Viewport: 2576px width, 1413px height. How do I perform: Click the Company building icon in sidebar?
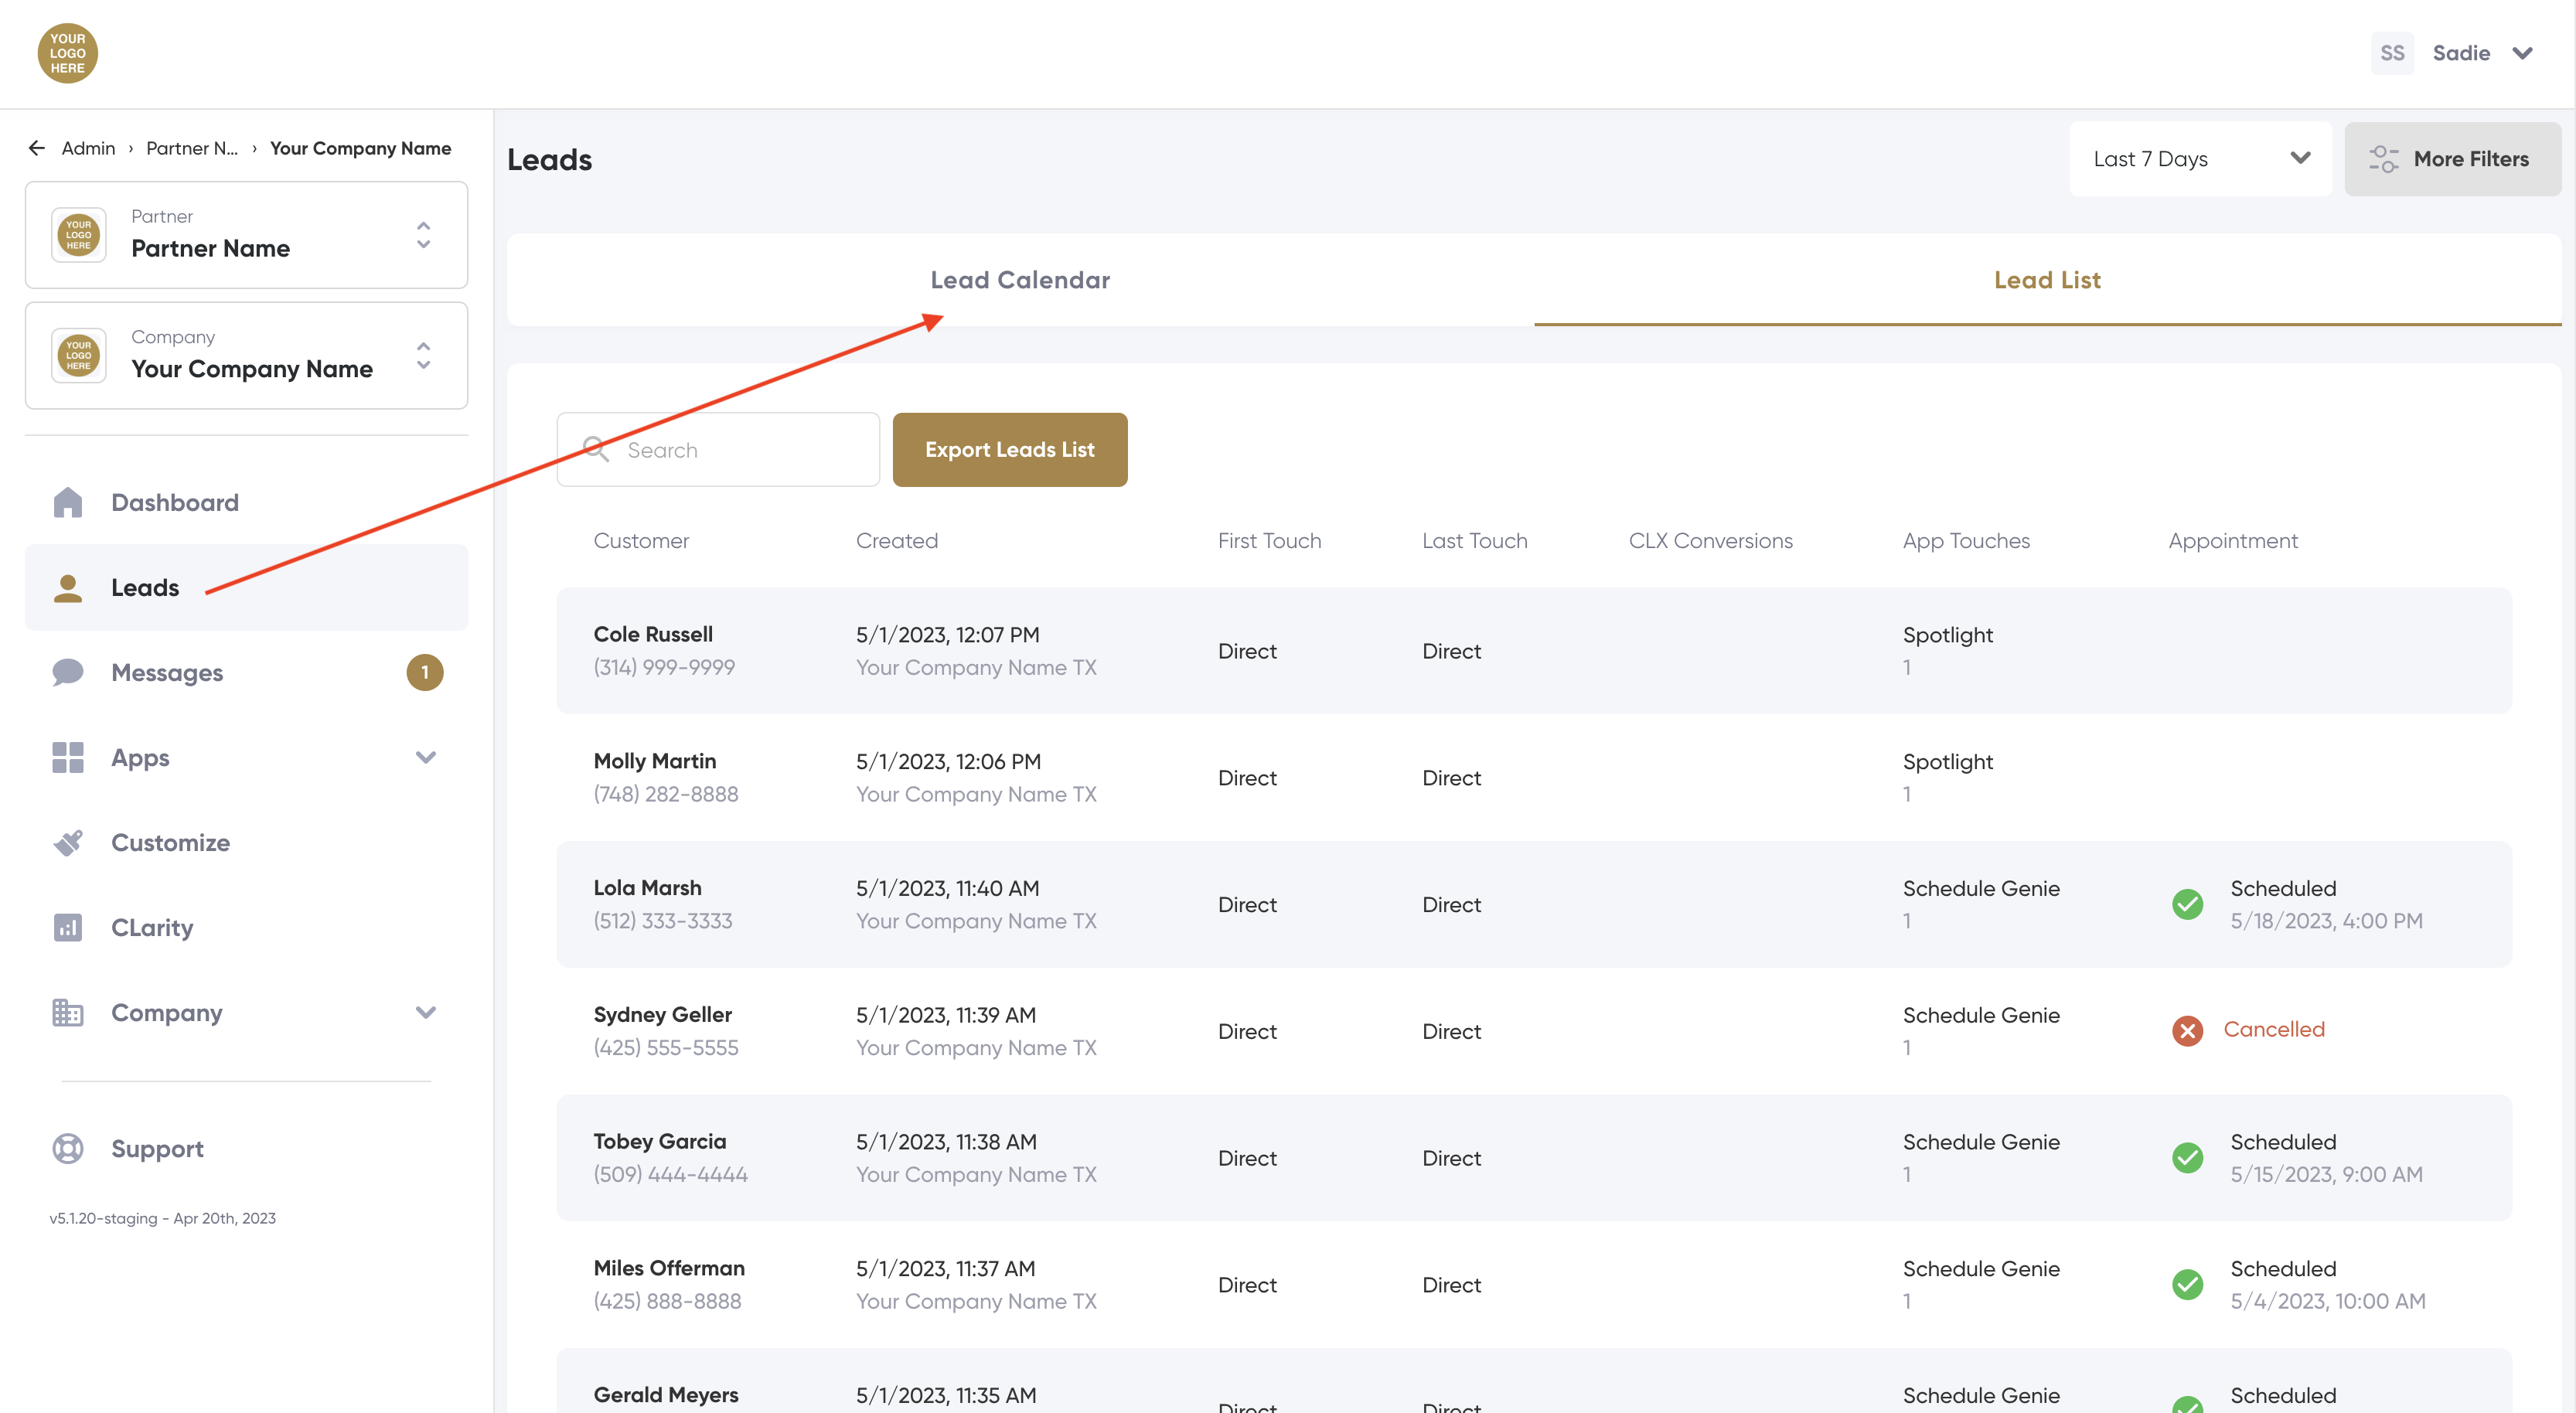pos(68,1012)
